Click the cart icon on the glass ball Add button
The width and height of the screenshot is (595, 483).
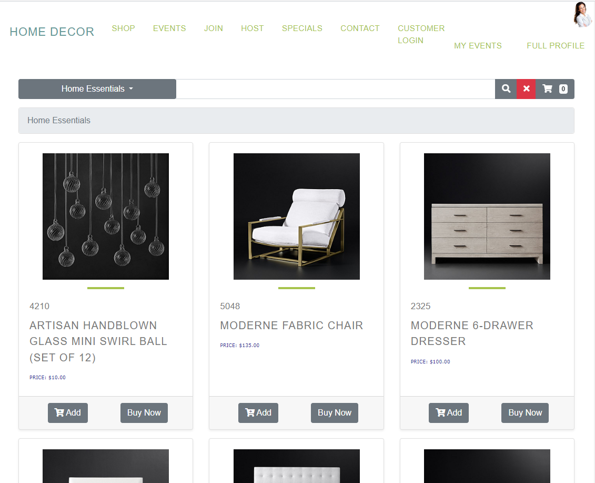click(x=61, y=412)
